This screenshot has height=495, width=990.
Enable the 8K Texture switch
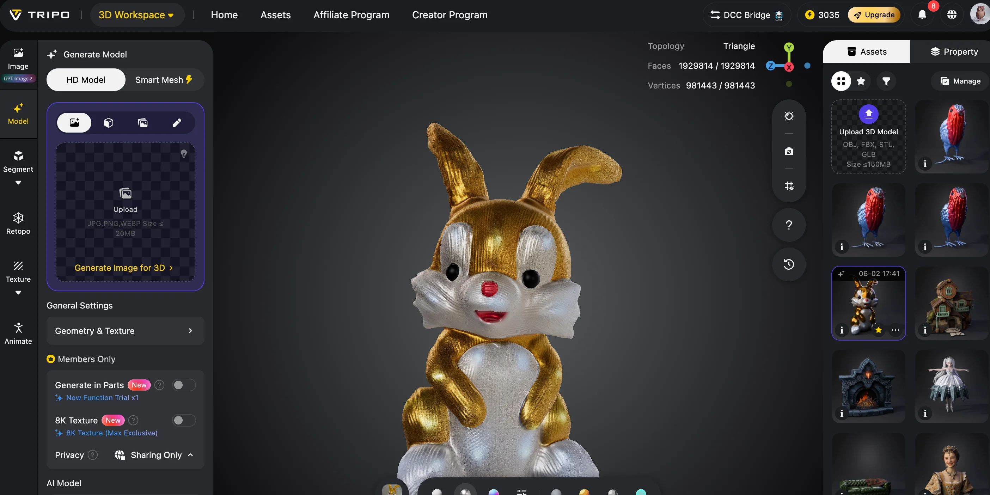point(184,421)
